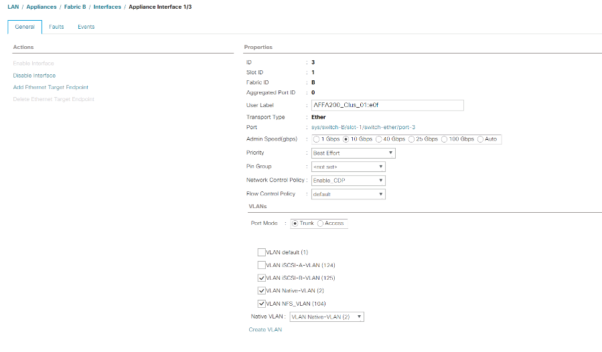The image size is (602, 352).
Task: Select 1 Gbps admin speed
Action: tap(316, 139)
